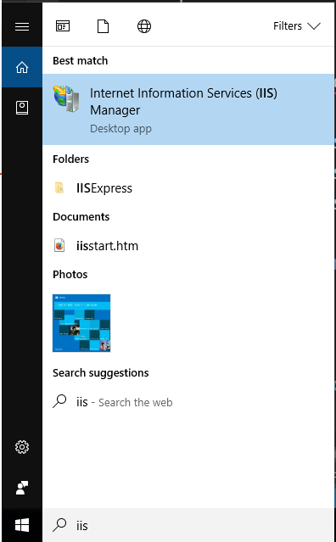Click the Filters chevron arrow

pyautogui.click(x=314, y=26)
